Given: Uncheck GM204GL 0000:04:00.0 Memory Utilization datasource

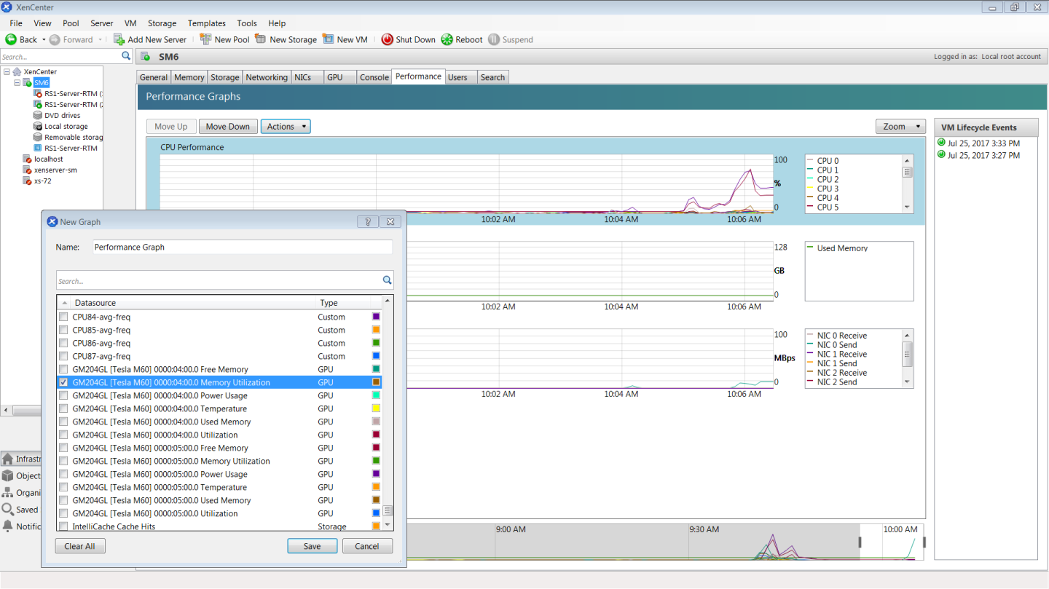Looking at the screenshot, I should [63, 382].
